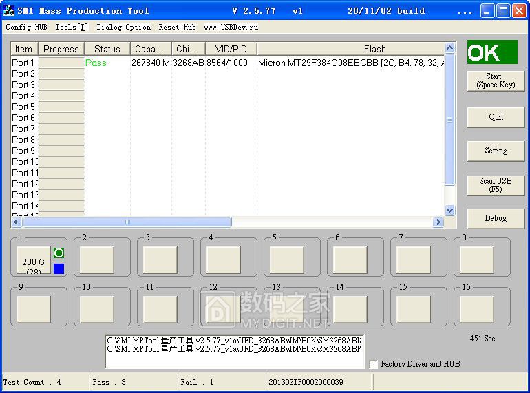Screen dimensions: 530x393
Task: Click the green OK status indicator
Action: pyautogui.click(x=491, y=52)
